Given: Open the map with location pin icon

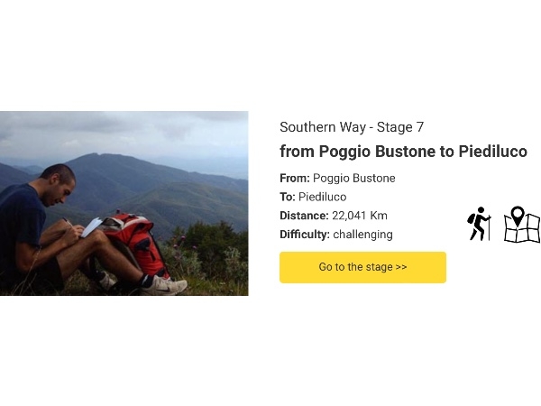Looking at the screenshot, I should coord(521,225).
